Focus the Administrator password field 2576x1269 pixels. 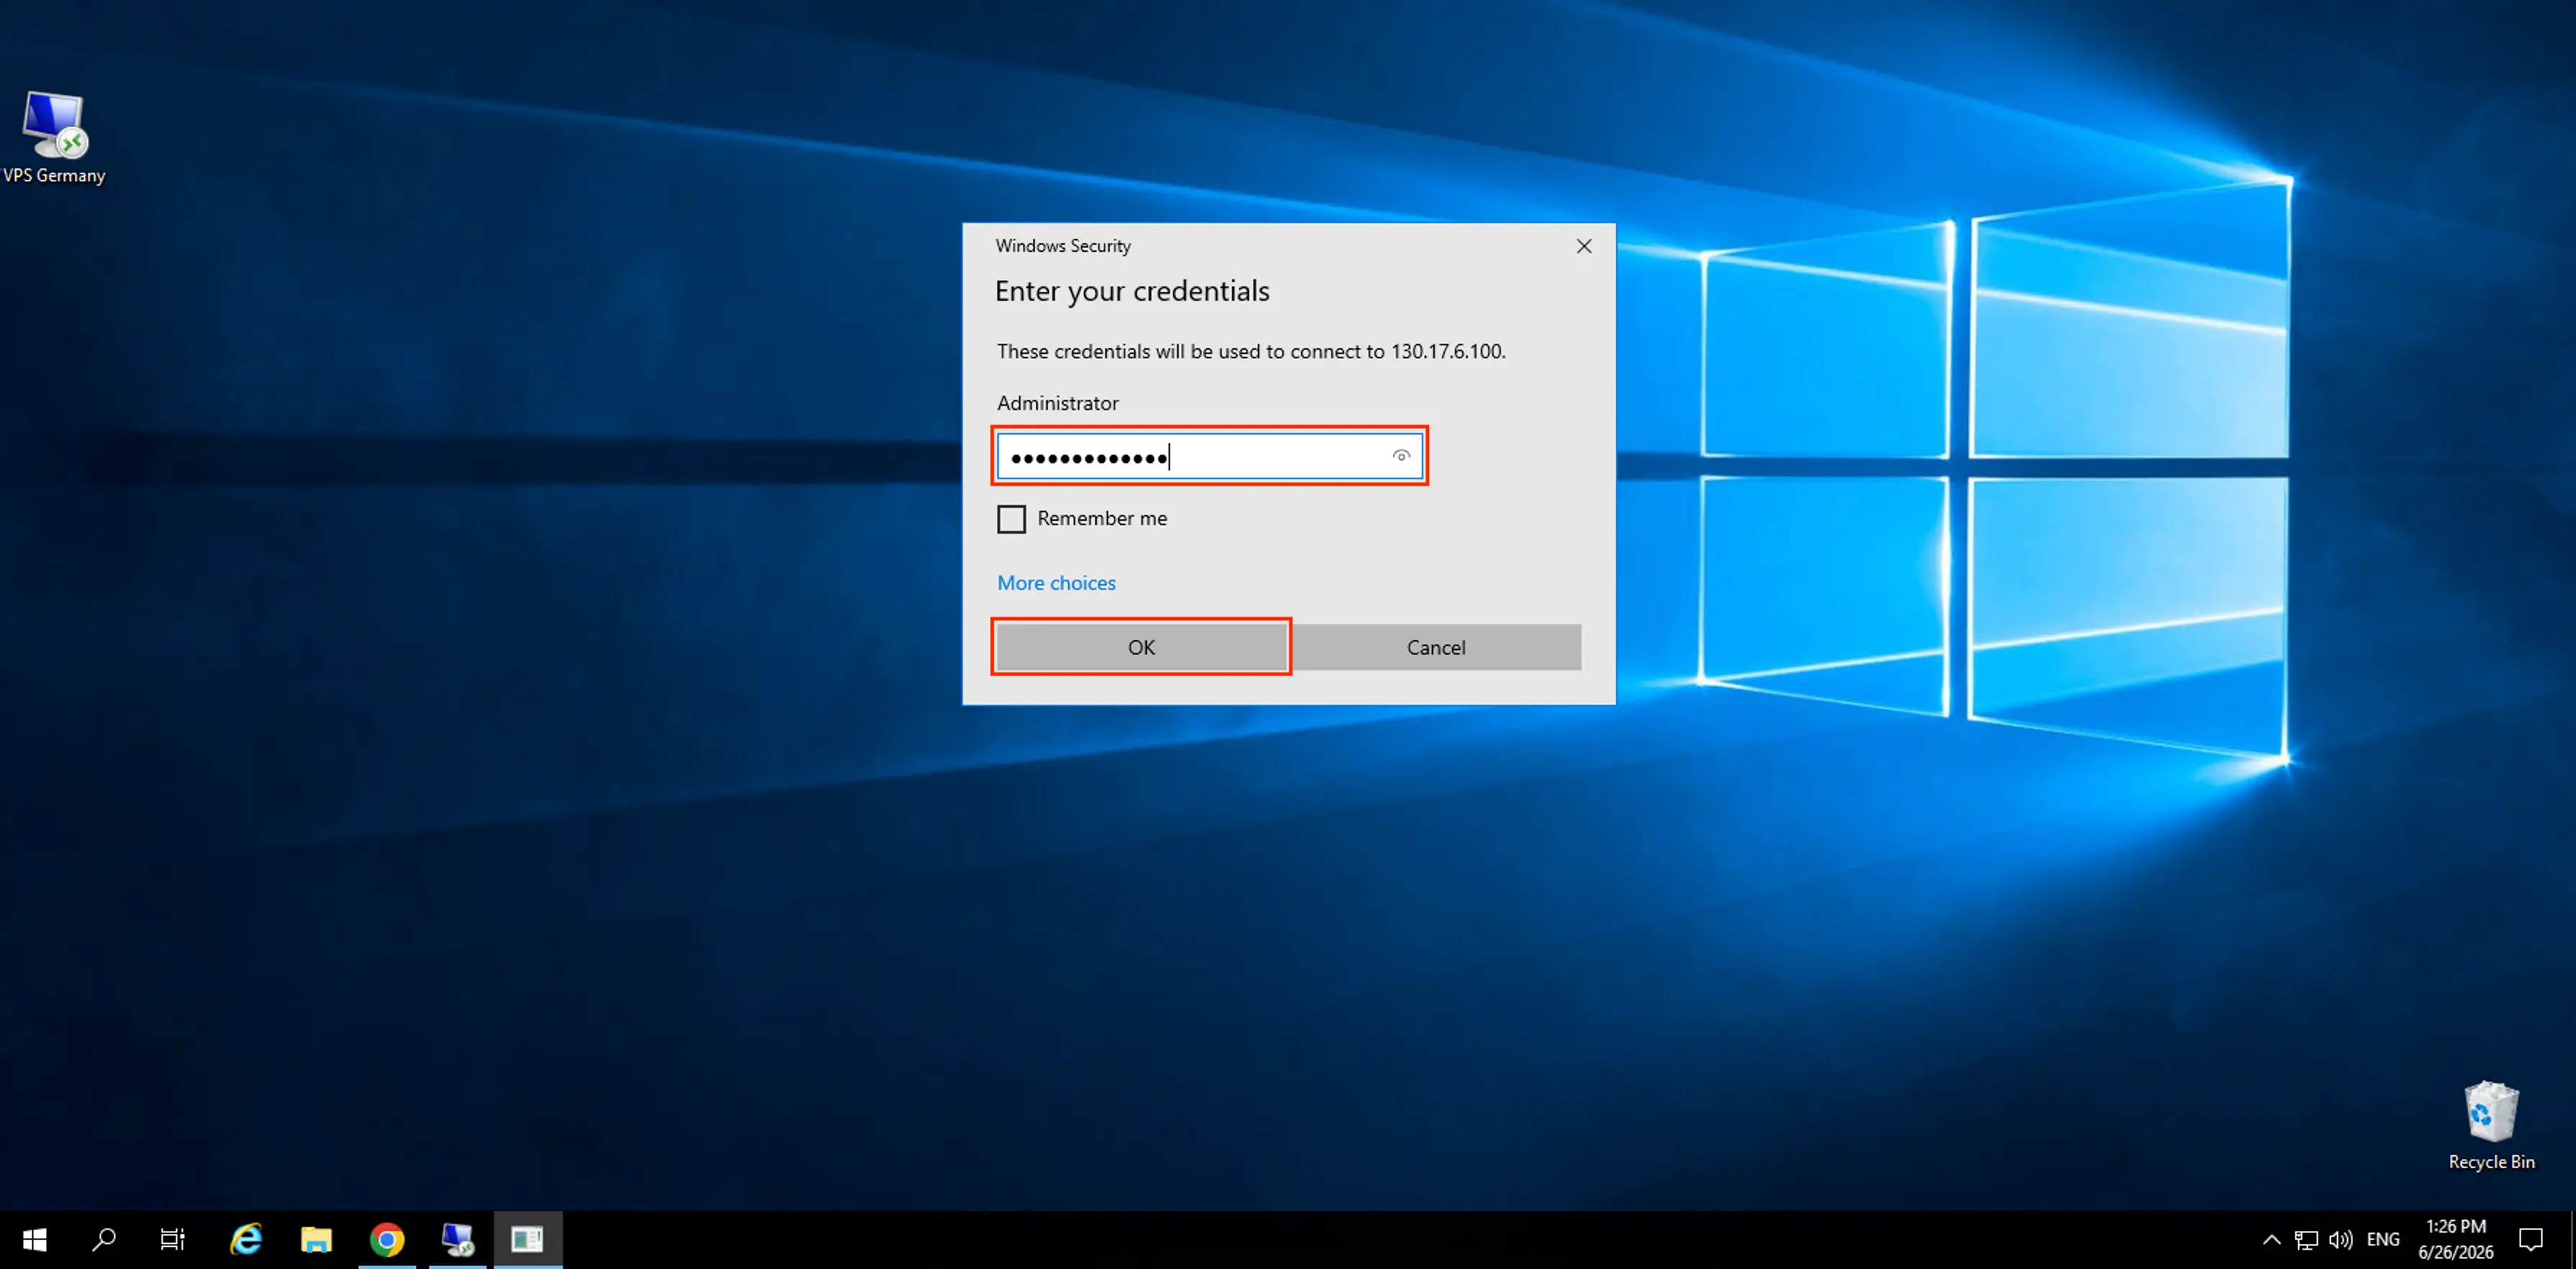(x=1209, y=456)
